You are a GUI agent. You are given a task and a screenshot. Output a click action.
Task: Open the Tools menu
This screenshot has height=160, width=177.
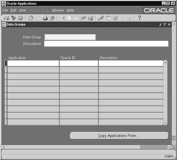point(45,10)
